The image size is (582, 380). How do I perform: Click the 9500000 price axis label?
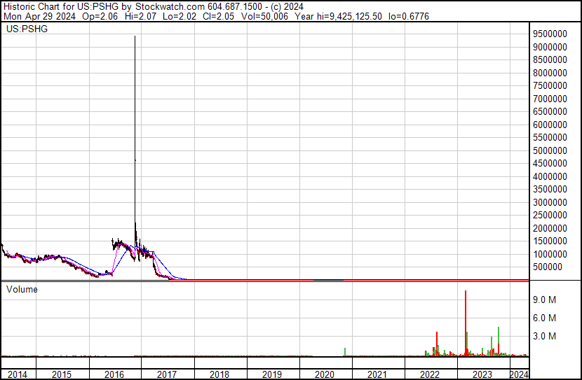pos(550,34)
